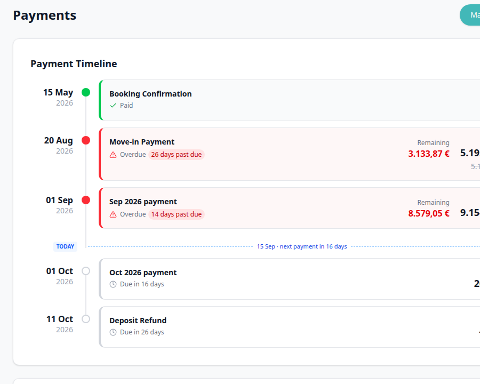The width and height of the screenshot is (480, 384).
Task: Click the clock icon on Deposit Refund
Action: click(x=113, y=332)
